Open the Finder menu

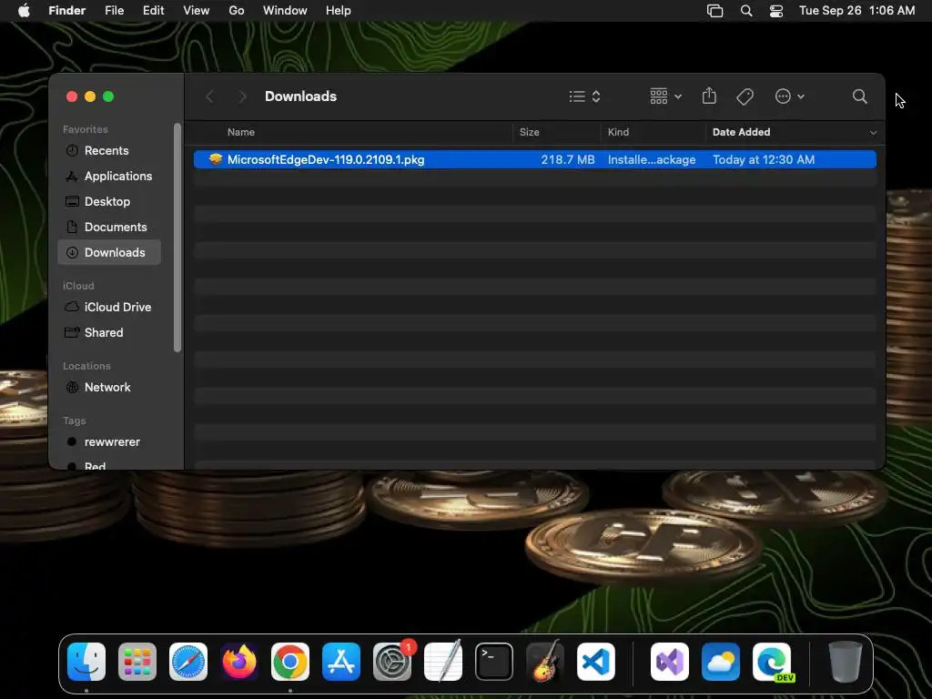click(x=66, y=11)
